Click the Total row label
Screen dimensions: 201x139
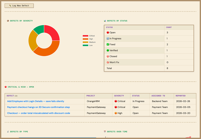tap(109, 68)
